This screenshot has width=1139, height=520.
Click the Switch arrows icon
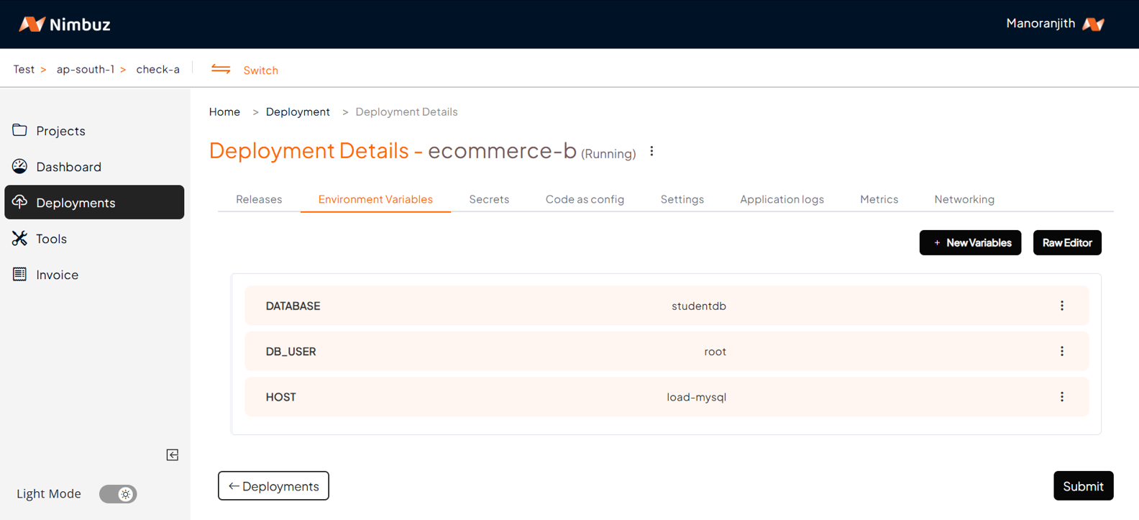(x=221, y=70)
